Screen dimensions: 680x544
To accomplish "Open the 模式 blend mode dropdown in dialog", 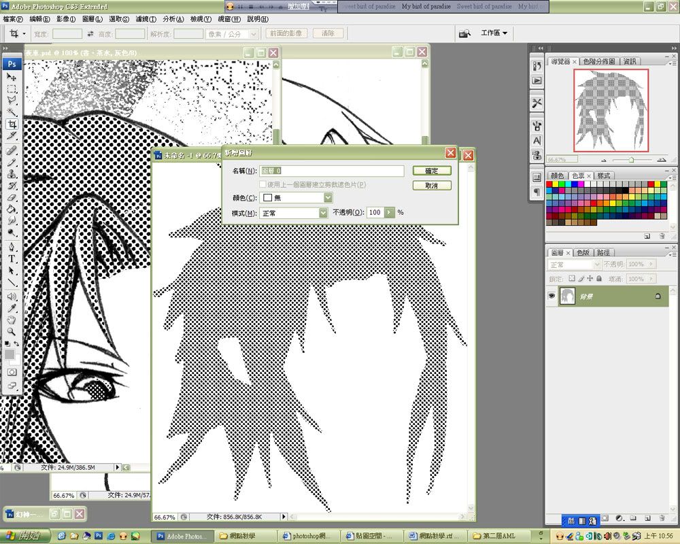I will tap(323, 213).
